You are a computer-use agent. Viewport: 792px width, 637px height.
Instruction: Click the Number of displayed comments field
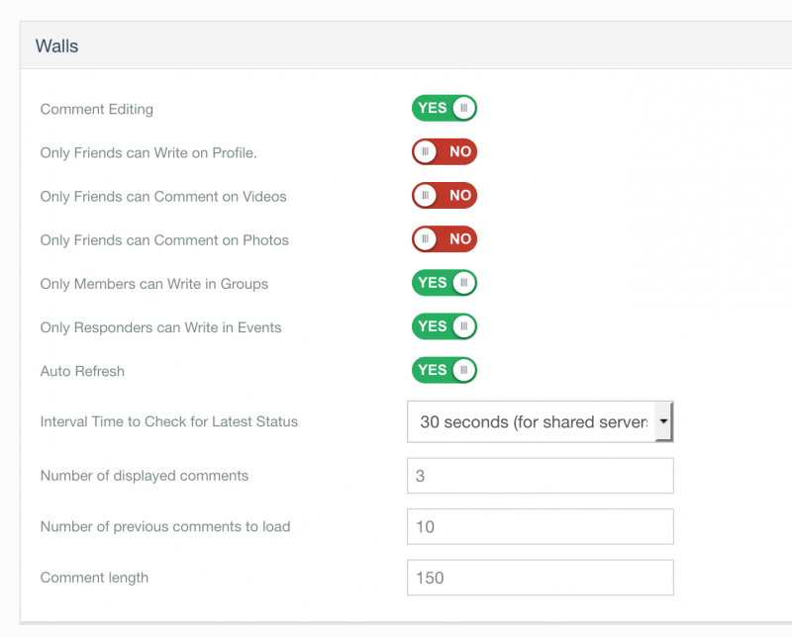(540, 476)
